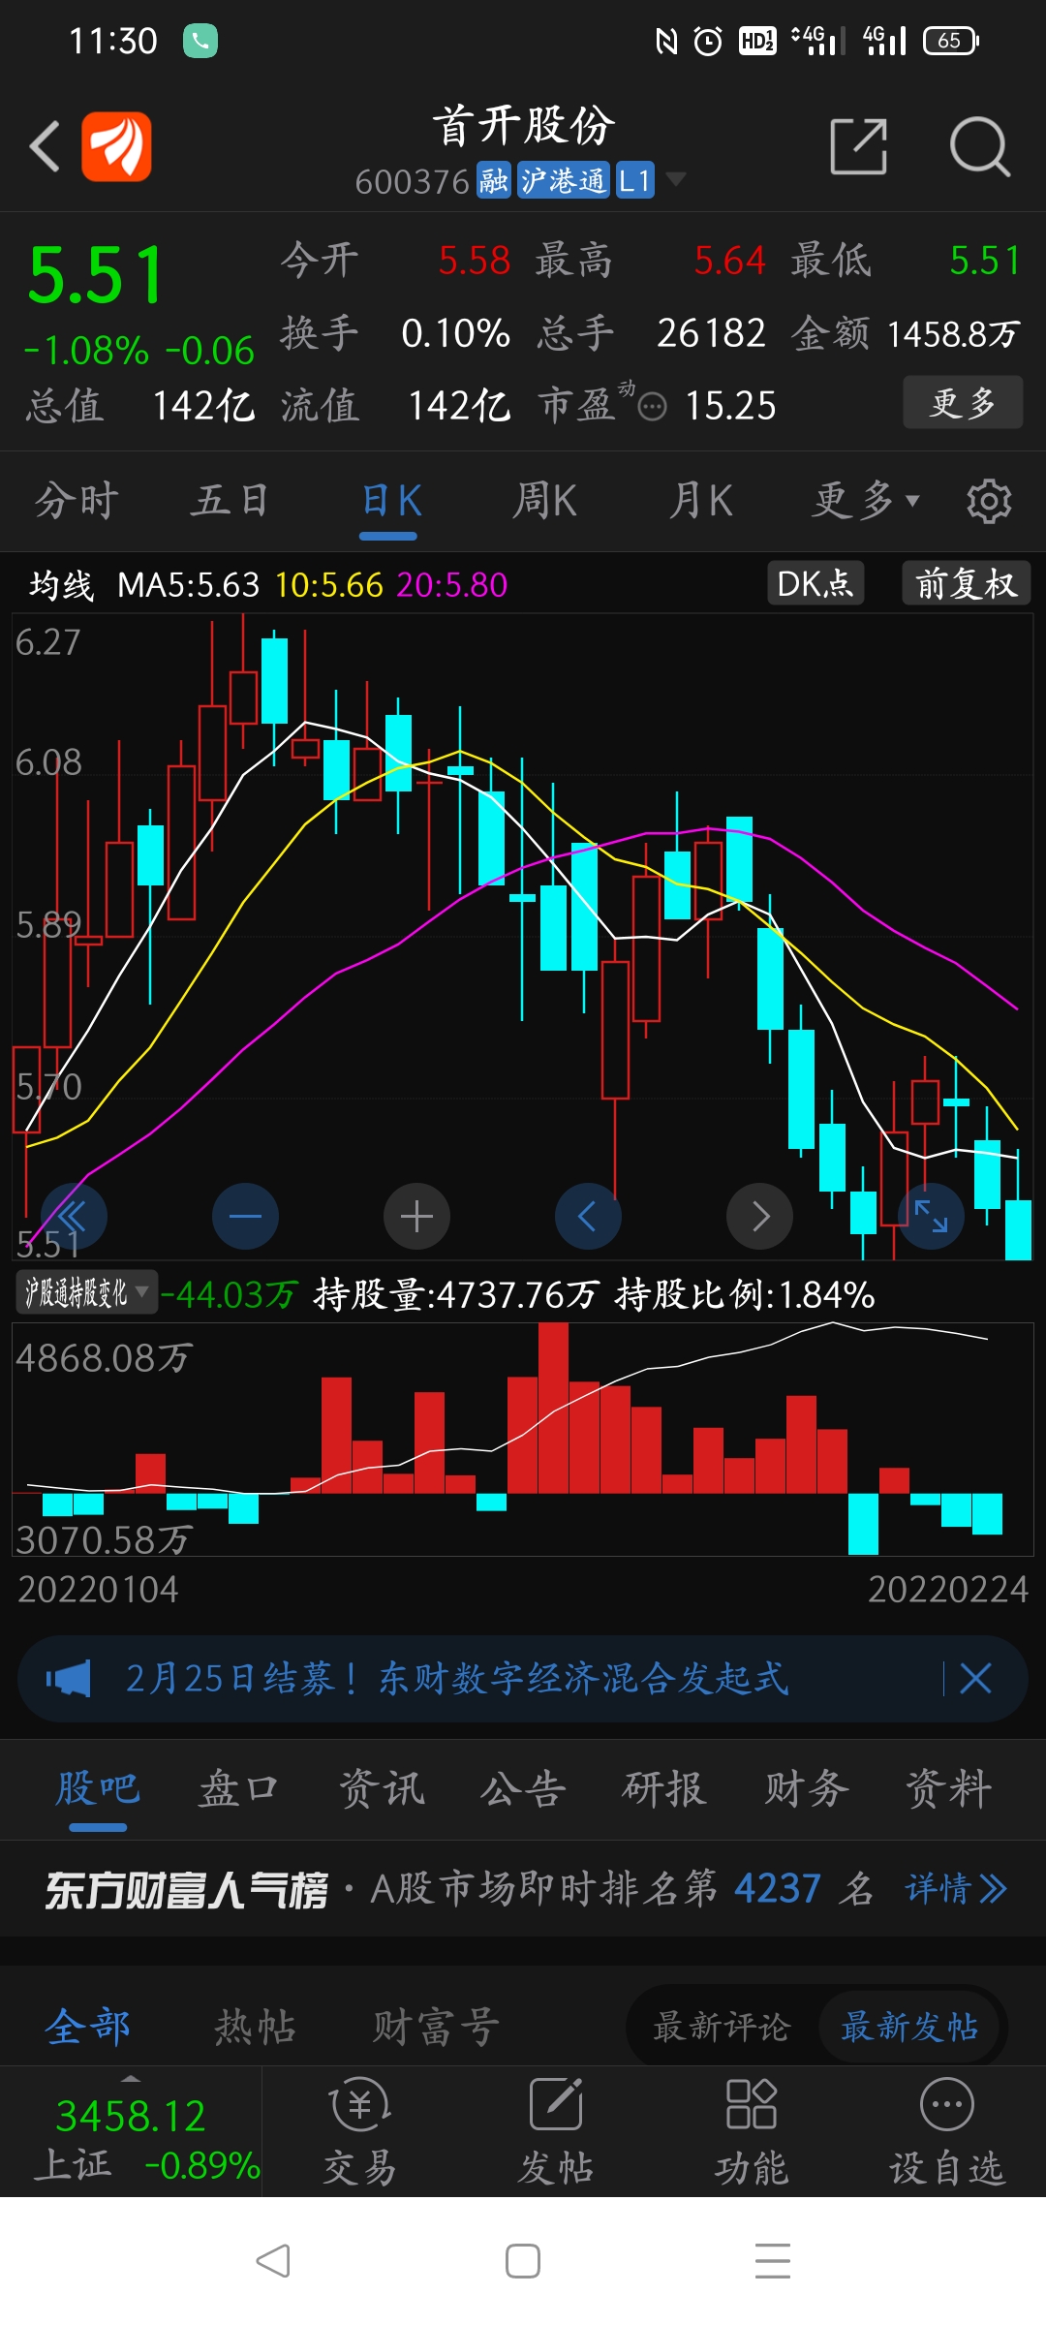This screenshot has width=1046, height=2325.
Task: Tap the L1 quote level badge
Action: click(x=634, y=180)
